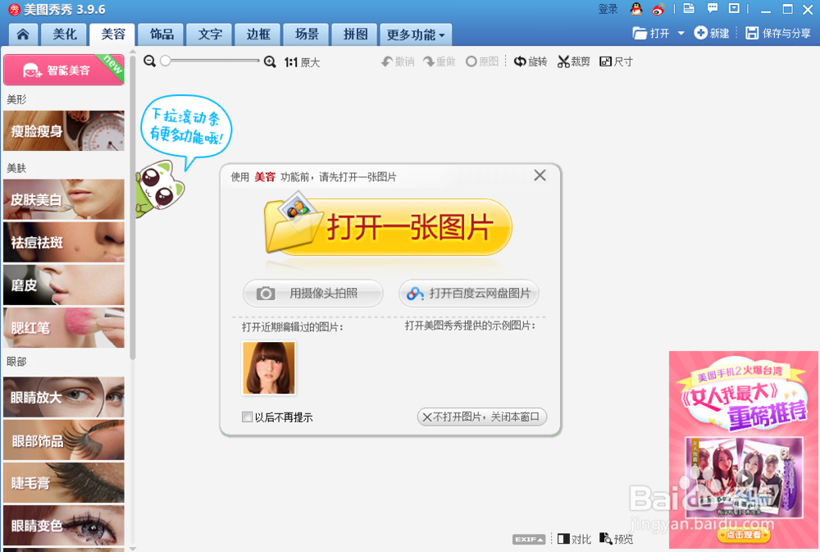Click the left panel scrollbar
The width and height of the screenshot is (820, 552).
click(x=132, y=208)
